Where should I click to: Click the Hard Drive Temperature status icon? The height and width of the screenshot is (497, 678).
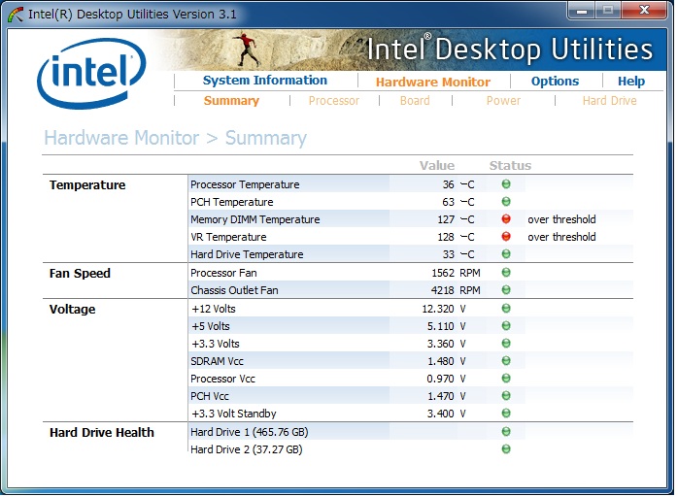(506, 254)
